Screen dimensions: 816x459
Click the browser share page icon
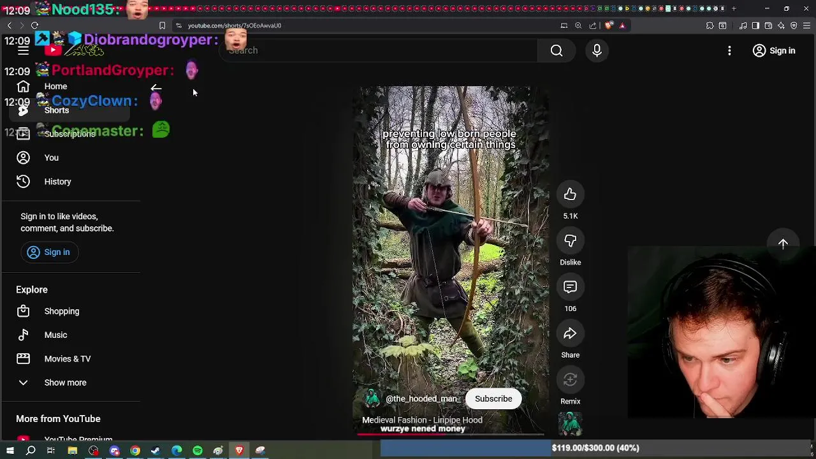593,25
